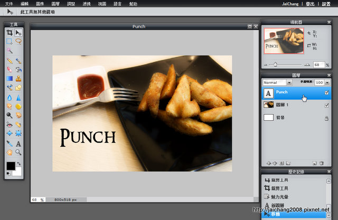
Task: Select the Pinch tool
Action: coord(18,133)
